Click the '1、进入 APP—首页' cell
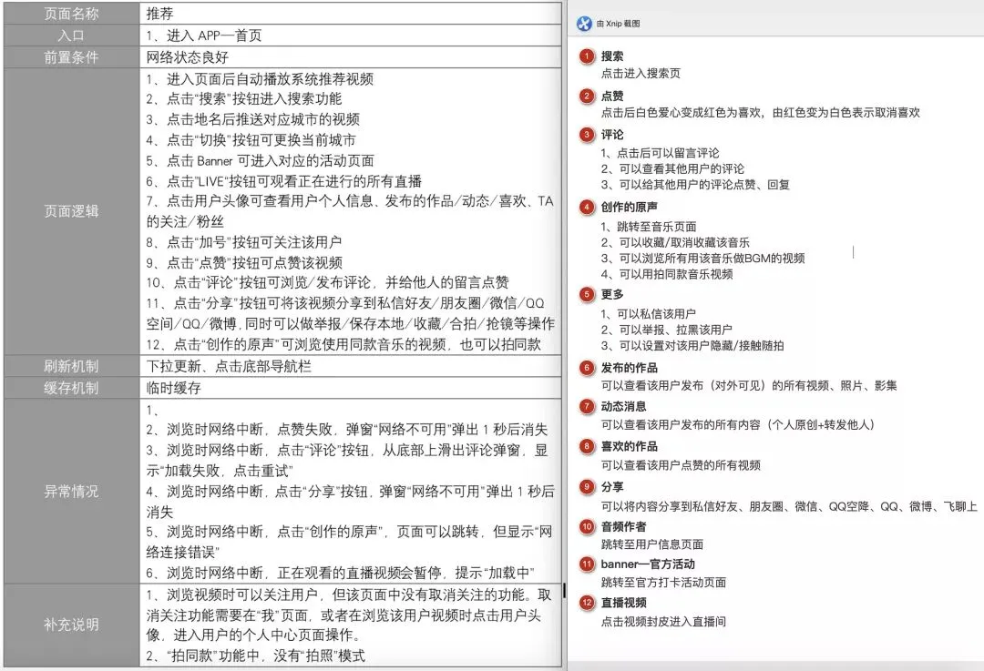Image resolution: width=984 pixels, height=671 pixels. 350,36
